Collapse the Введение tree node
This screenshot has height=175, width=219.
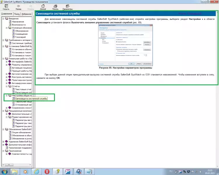click(x=3, y=19)
